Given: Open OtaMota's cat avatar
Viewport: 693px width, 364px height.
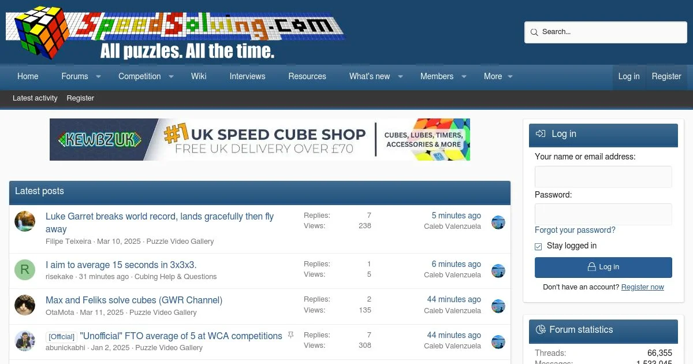Looking at the screenshot, I should pos(25,305).
